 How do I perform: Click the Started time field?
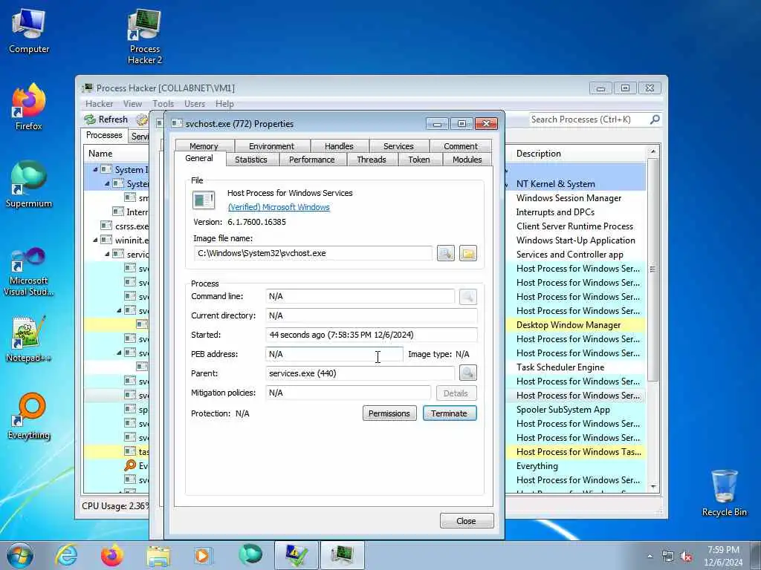click(372, 335)
